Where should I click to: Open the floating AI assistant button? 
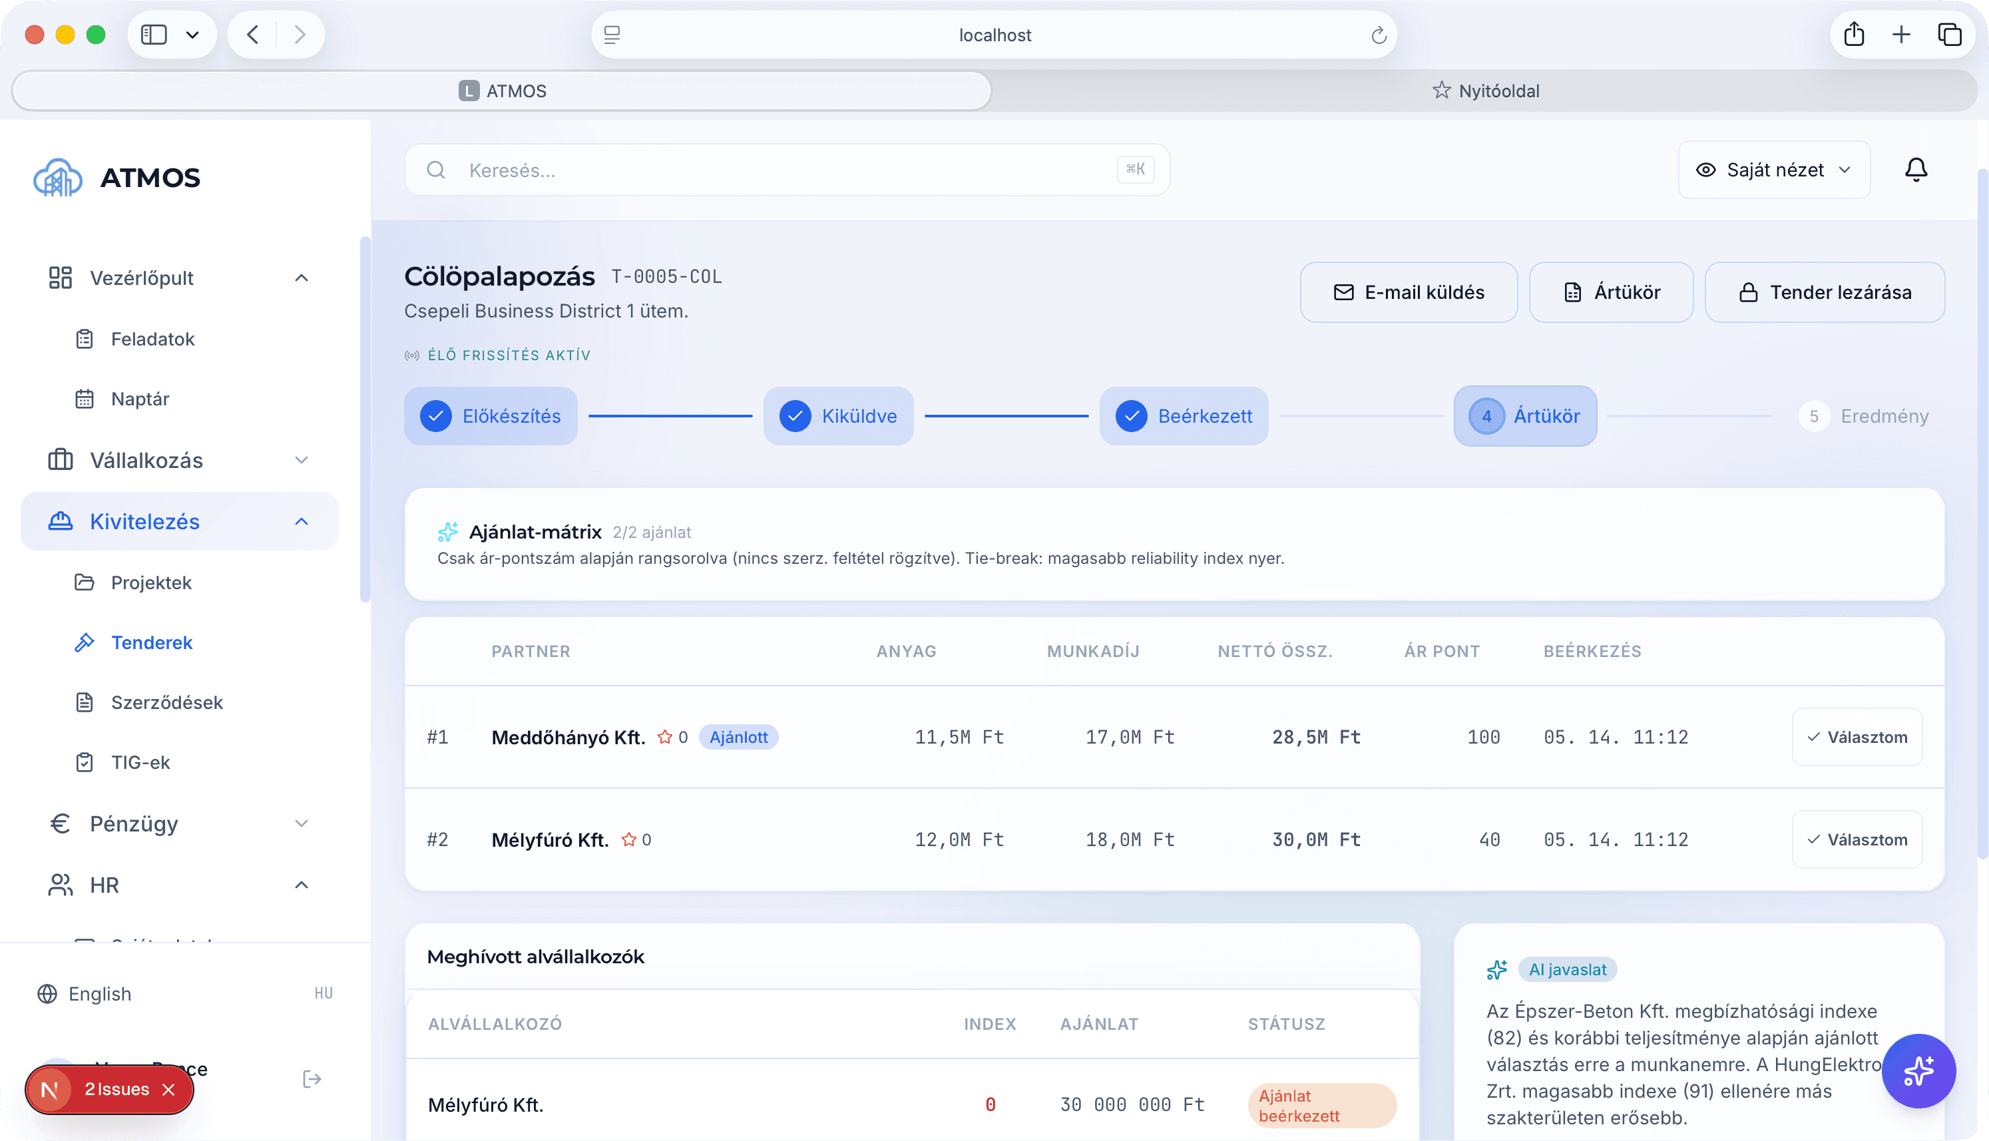pyautogui.click(x=1918, y=1071)
